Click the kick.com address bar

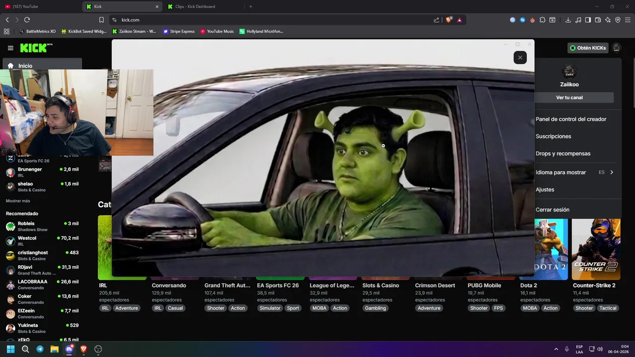pyautogui.click(x=273, y=20)
